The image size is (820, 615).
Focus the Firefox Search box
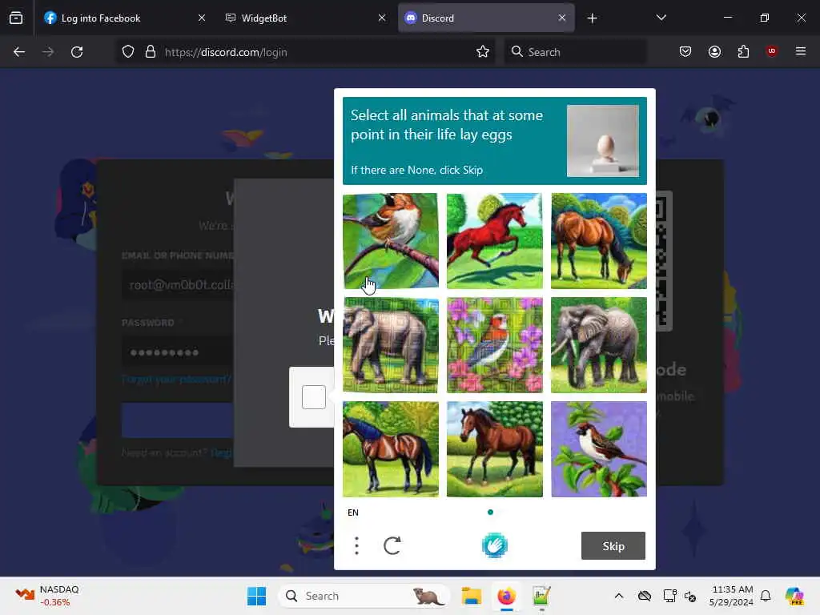tap(575, 52)
